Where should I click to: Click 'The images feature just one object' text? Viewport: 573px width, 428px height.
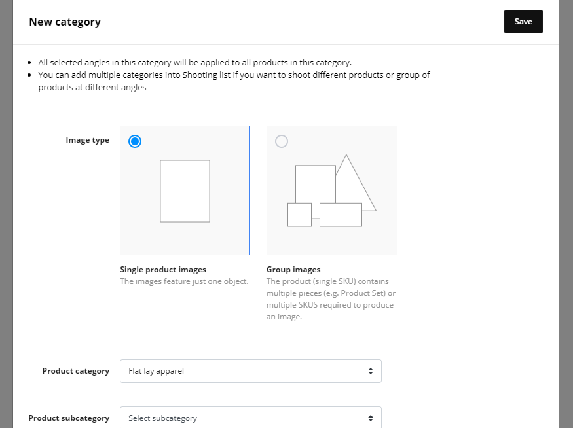click(x=184, y=281)
